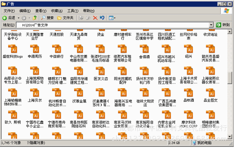Click the green Back arrow icon
234x148 pixels.
point(4,18)
